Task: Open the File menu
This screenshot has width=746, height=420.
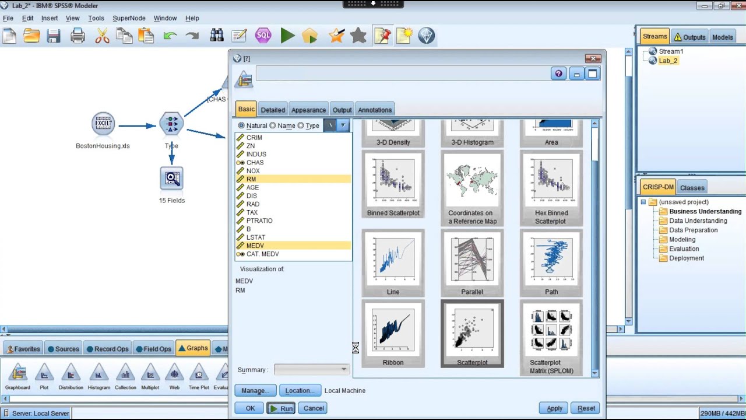Action: pos(8,18)
